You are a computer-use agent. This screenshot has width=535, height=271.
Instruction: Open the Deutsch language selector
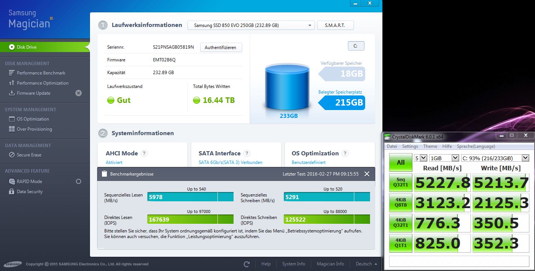tap(366, 264)
